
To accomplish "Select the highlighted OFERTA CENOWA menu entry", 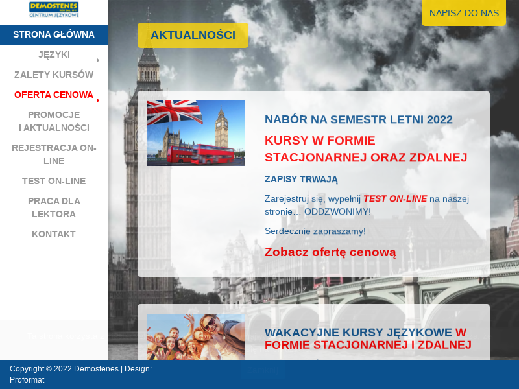I will (x=54, y=95).
